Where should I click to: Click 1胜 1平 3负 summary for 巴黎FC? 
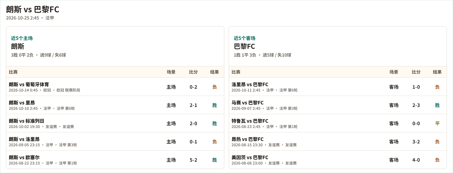coord(262,55)
